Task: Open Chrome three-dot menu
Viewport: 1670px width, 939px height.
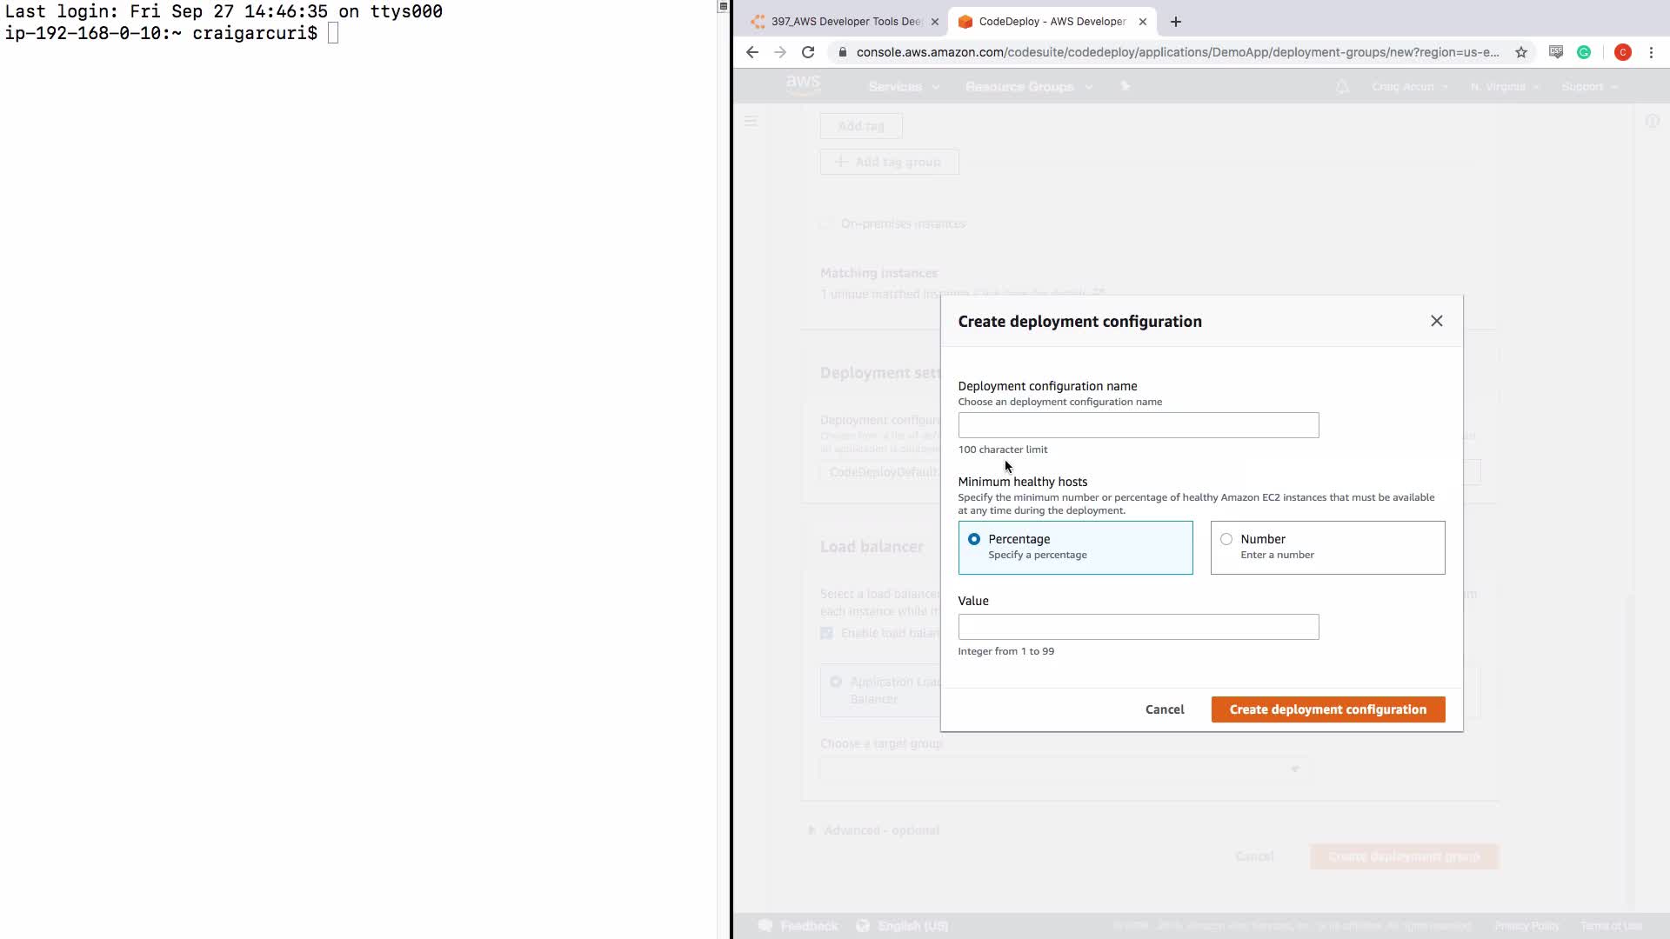Action: [x=1651, y=52]
